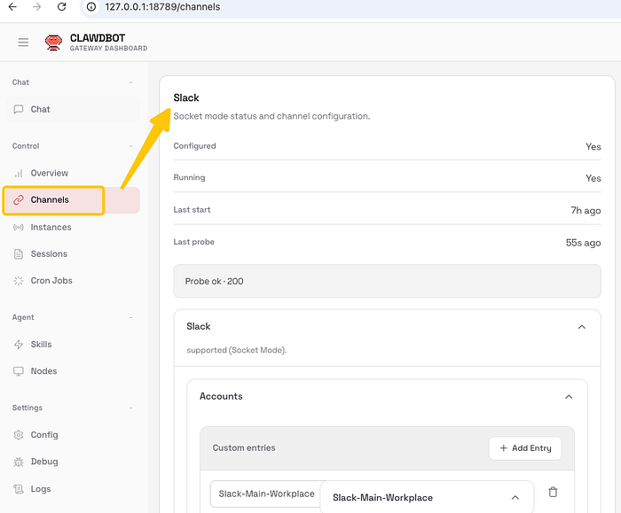Collapse the Chat sidebar section
The width and height of the screenshot is (621, 513).
click(130, 82)
